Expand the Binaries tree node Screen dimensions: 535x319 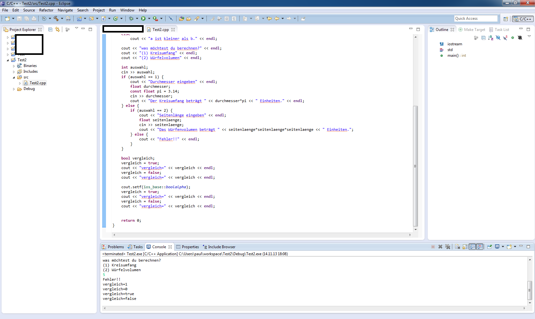(14, 66)
